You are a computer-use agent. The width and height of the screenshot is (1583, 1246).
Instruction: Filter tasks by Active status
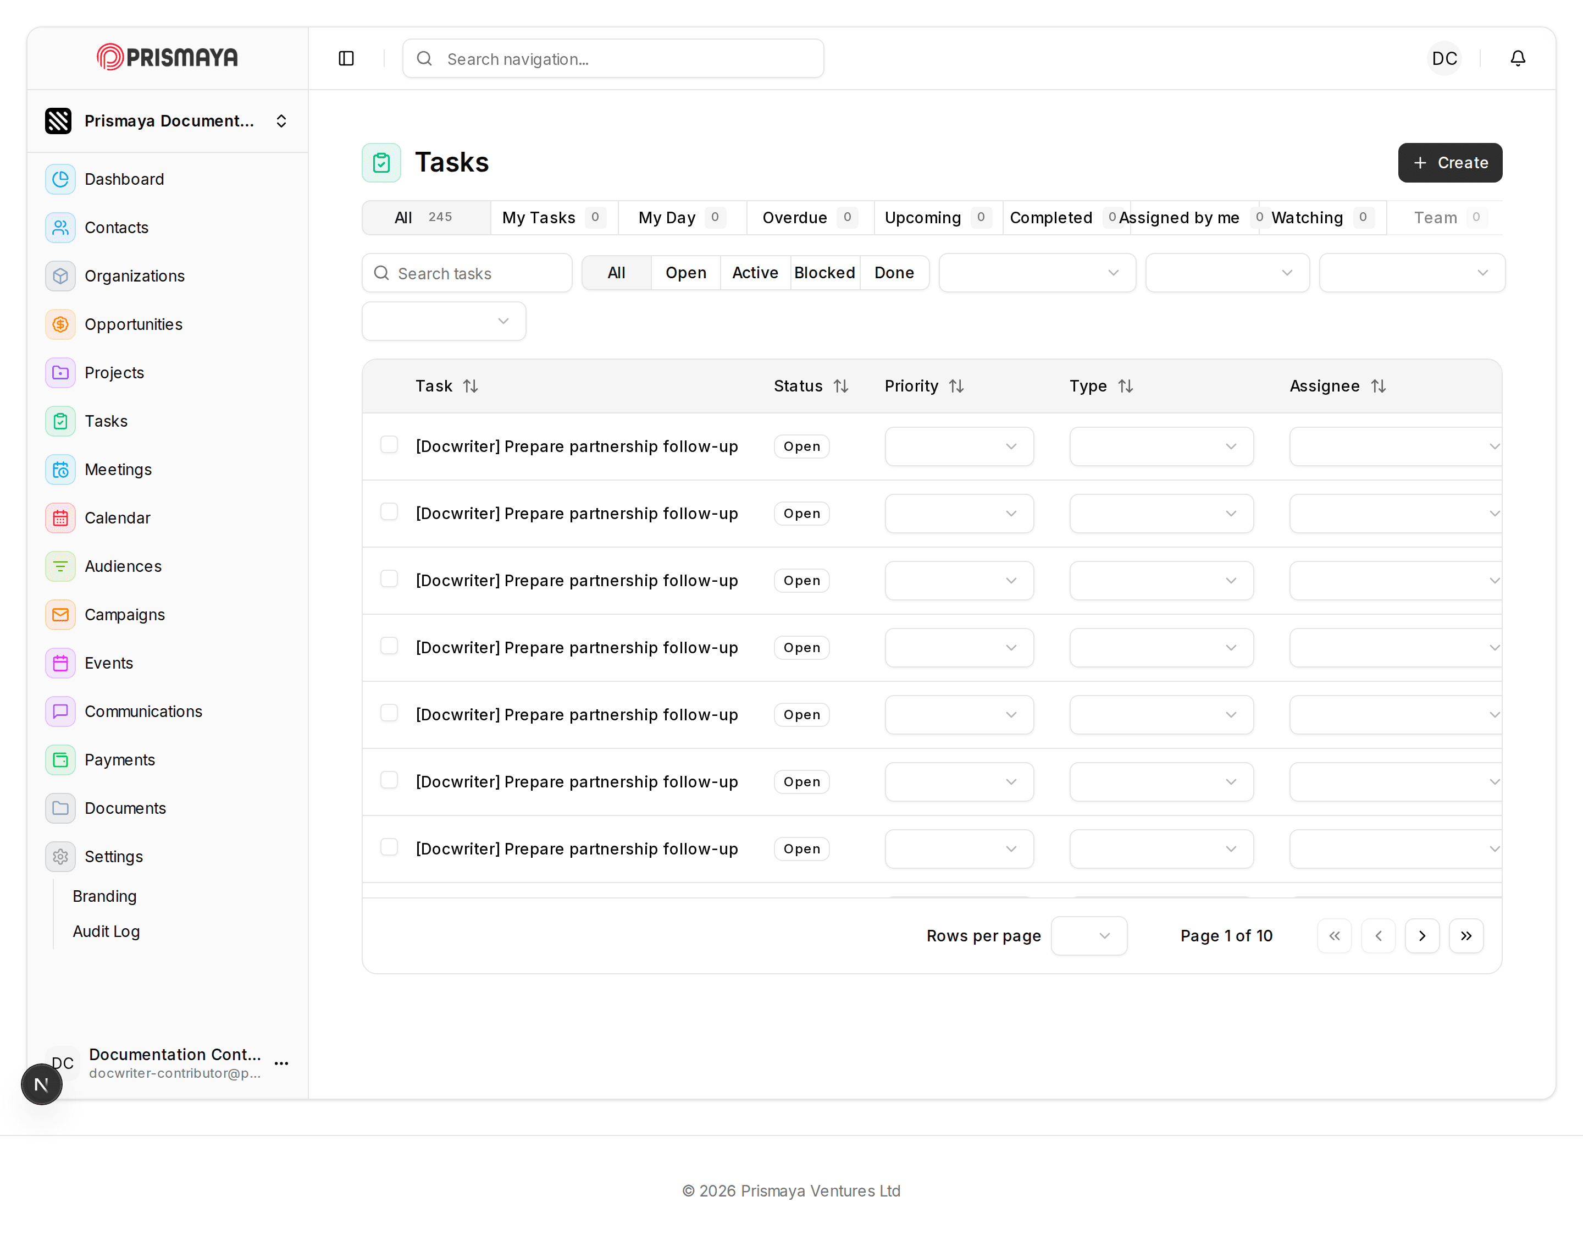(x=755, y=273)
